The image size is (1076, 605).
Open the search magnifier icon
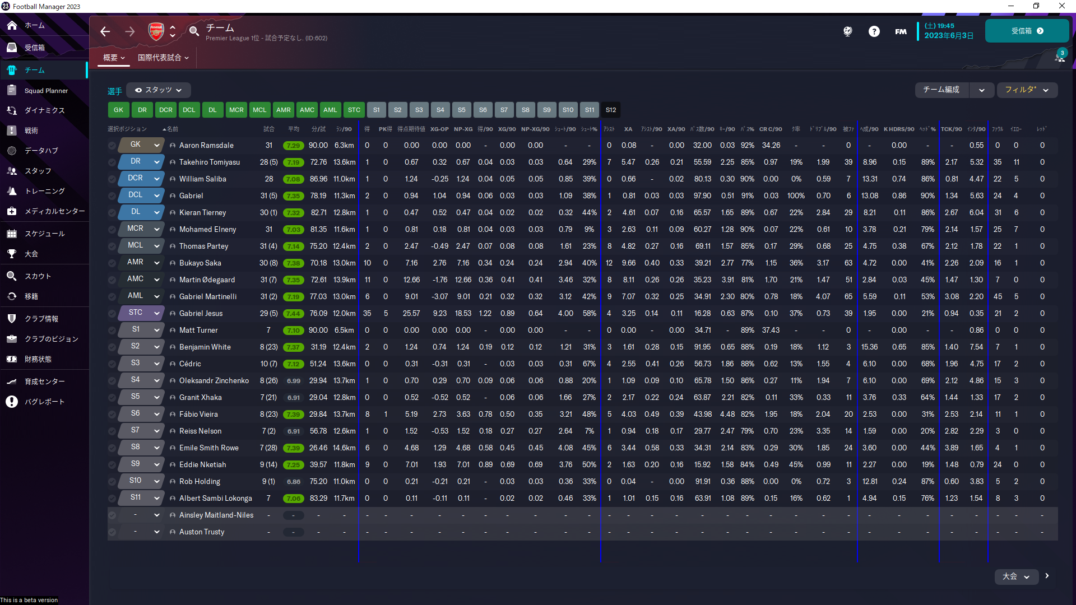coord(194,31)
